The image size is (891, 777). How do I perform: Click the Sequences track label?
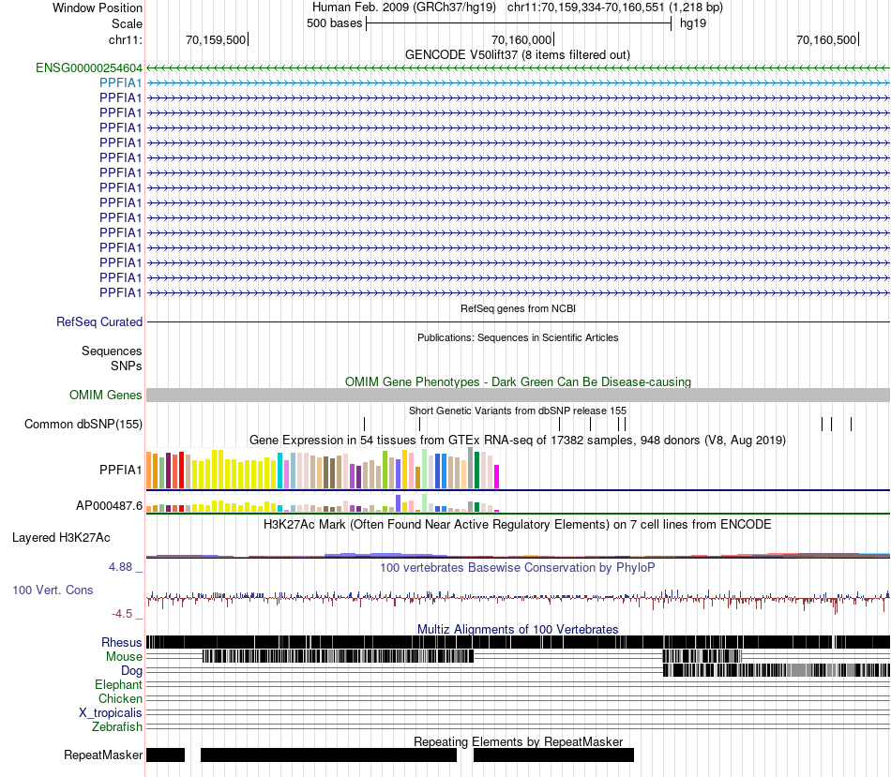[x=112, y=351]
